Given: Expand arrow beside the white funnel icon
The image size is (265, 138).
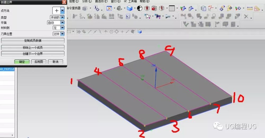Looking at the screenshot, I should [153, 16].
